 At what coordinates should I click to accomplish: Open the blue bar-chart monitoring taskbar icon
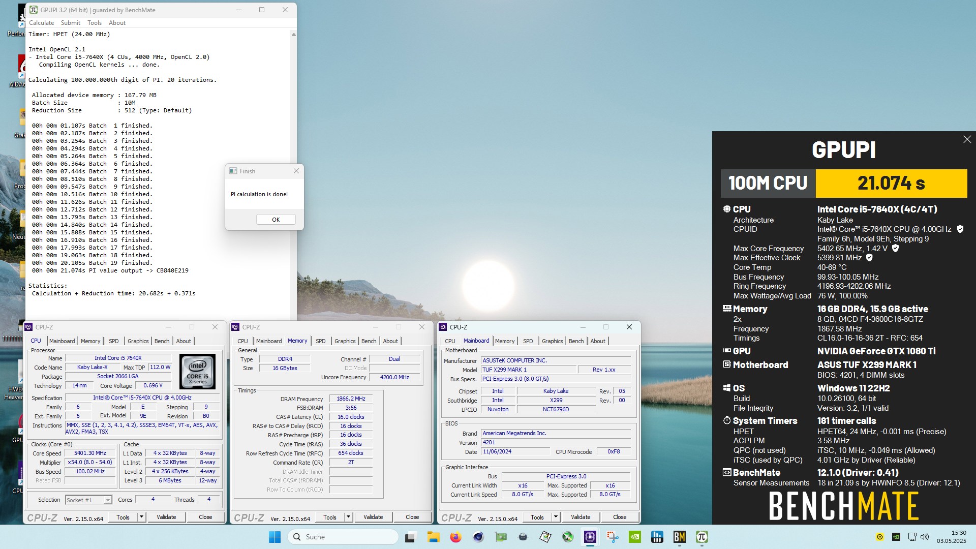point(657,537)
